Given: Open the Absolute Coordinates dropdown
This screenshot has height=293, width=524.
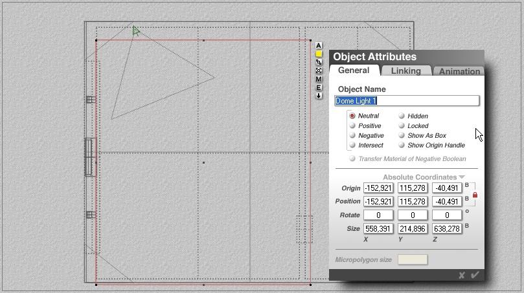Looking at the screenshot, I should point(424,177).
